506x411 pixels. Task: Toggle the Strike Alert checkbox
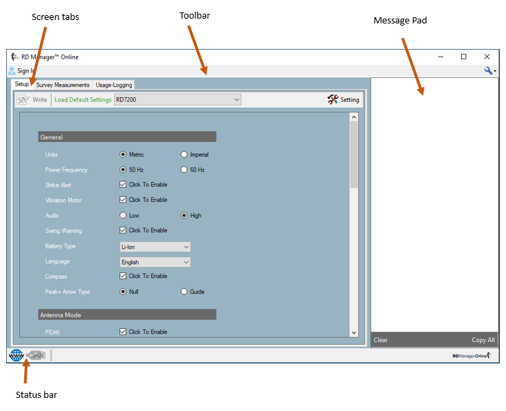(x=123, y=184)
